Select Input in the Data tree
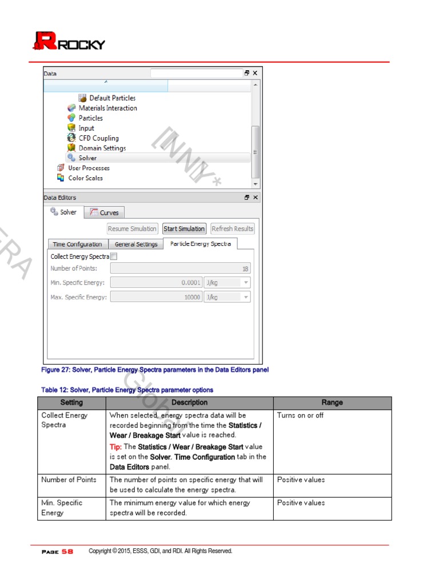 [86, 128]
